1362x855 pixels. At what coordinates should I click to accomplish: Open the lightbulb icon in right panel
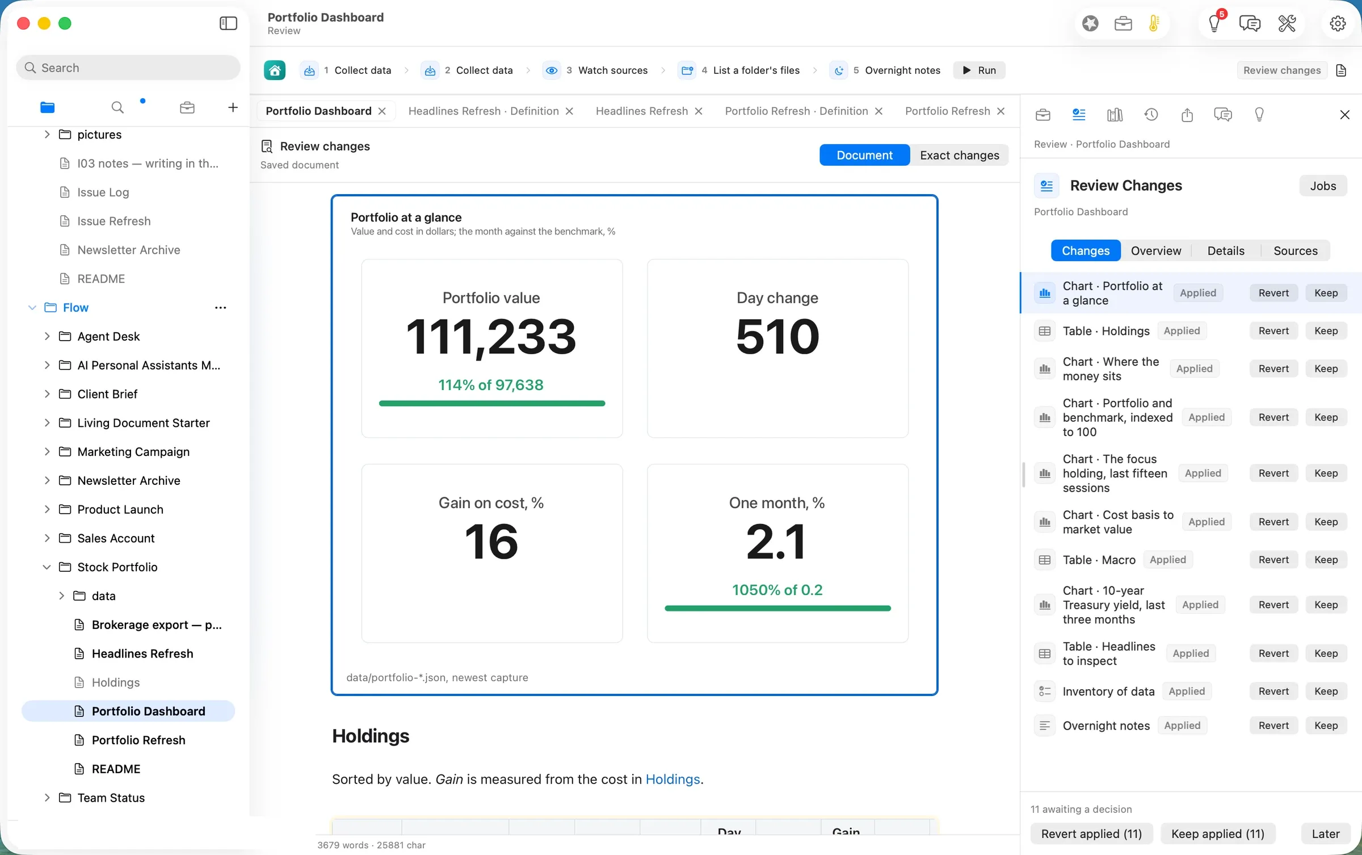coord(1259,115)
